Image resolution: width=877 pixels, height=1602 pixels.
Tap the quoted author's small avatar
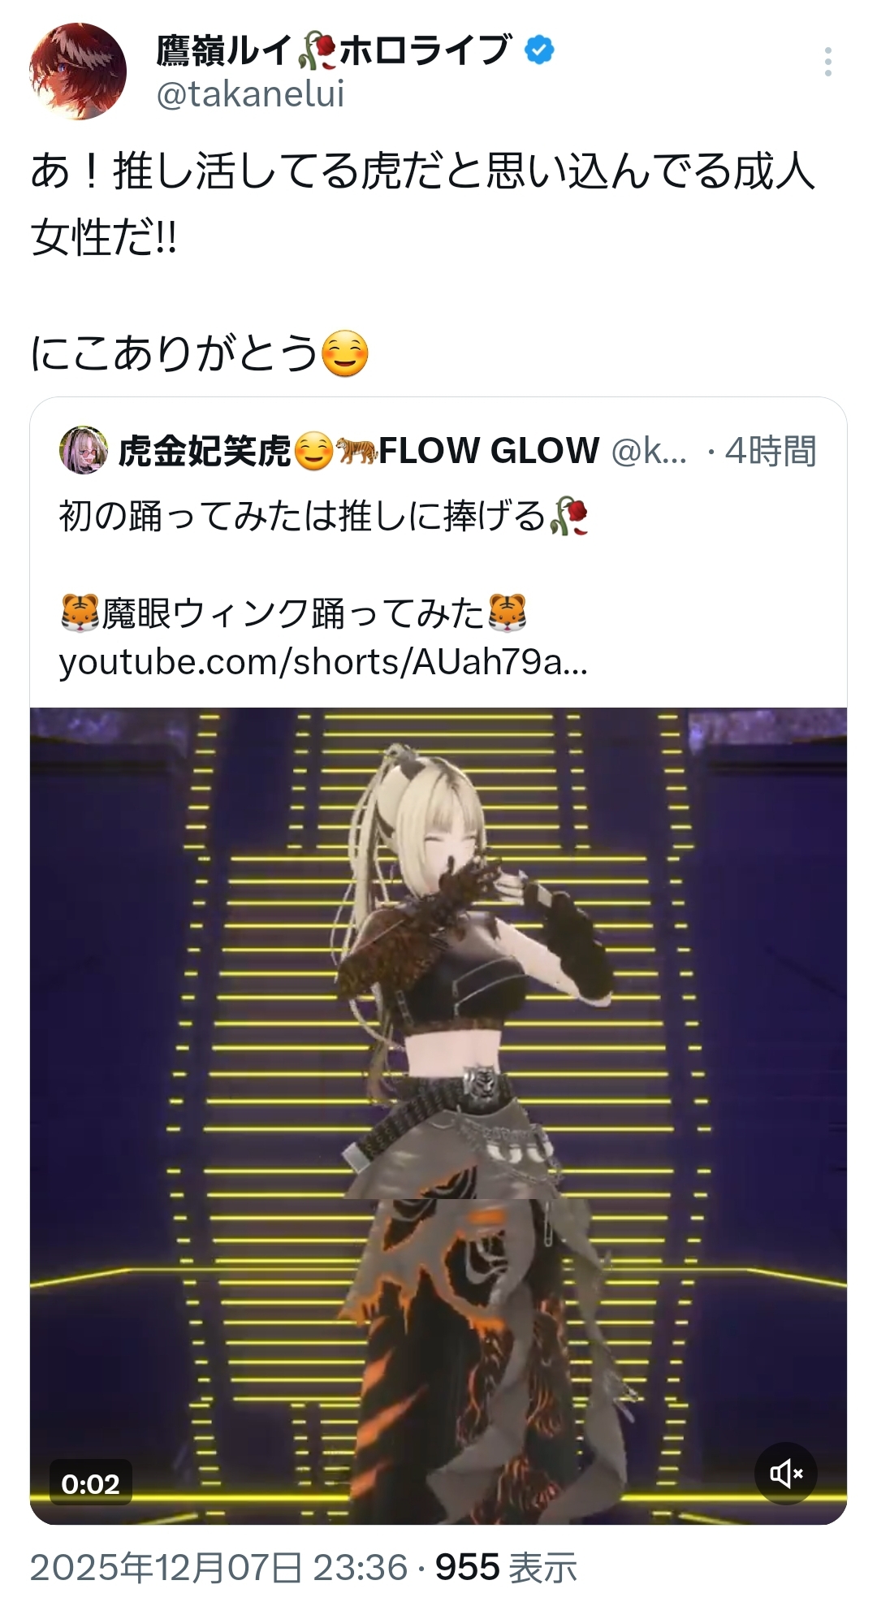pyautogui.click(x=84, y=450)
